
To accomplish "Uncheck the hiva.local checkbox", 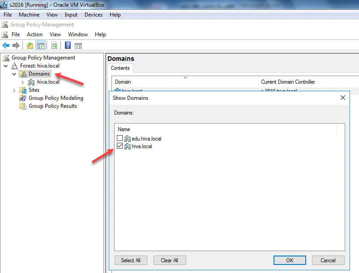I will (120, 146).
